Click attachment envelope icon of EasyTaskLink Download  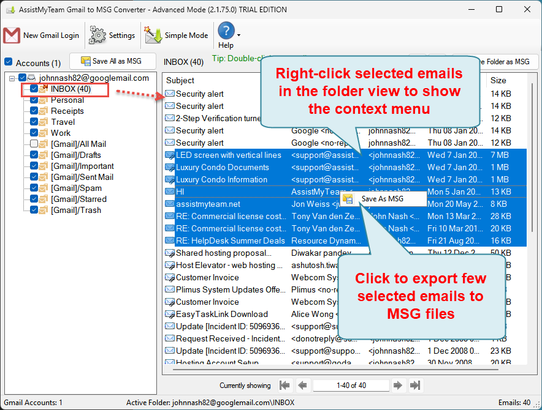[169, 315]
